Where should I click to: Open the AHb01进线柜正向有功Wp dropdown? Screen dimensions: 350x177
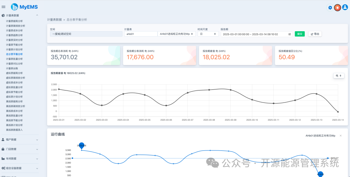(176, 34)
